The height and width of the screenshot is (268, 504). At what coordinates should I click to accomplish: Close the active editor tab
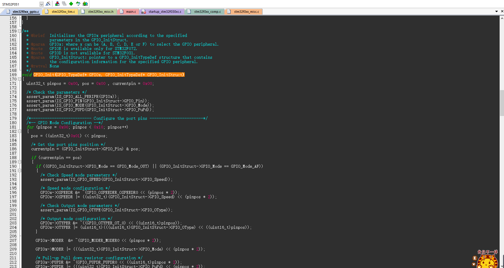pos(502,11)
